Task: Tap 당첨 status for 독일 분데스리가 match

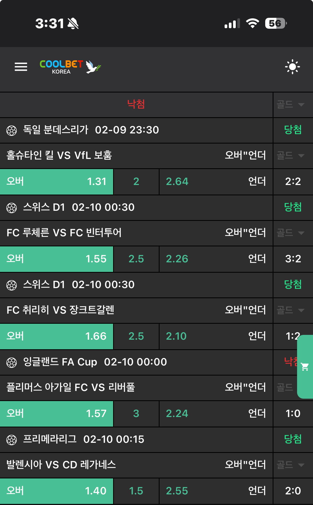Action: [x=293, y=130]
